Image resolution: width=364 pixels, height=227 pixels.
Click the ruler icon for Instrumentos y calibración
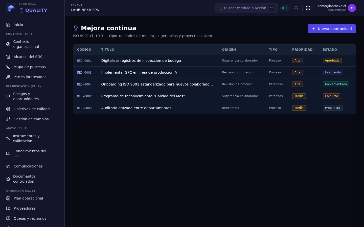pos(8,138)
